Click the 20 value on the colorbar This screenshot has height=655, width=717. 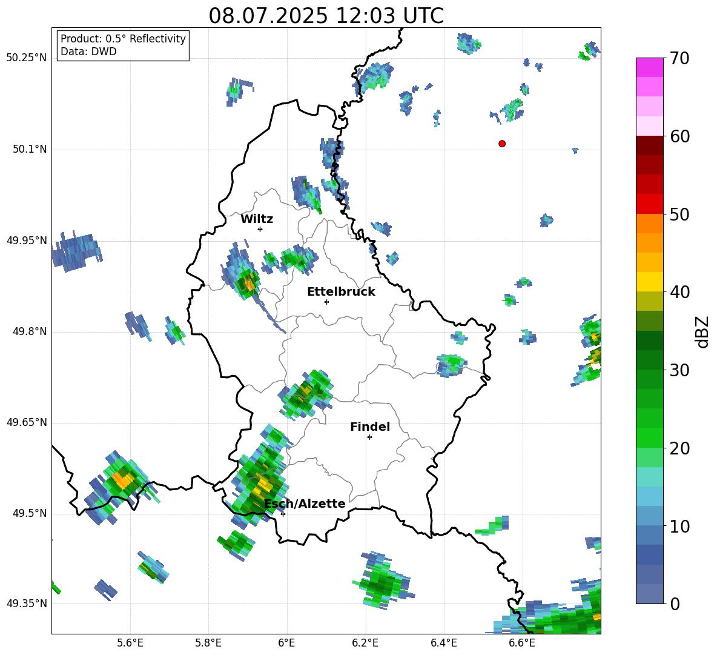pyautogui.click(x=679, y=448)
